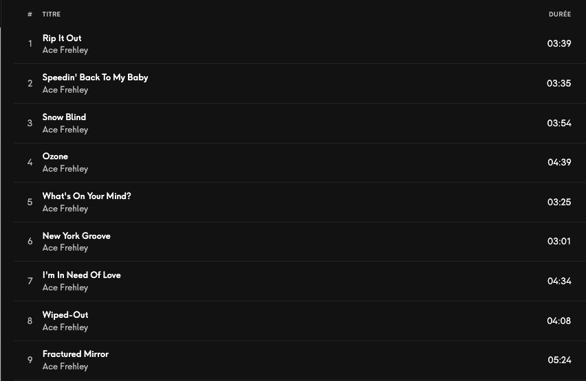
Task: Visit Ace Frehley artist link beneath Snow Blind
Action: (65, 130)
